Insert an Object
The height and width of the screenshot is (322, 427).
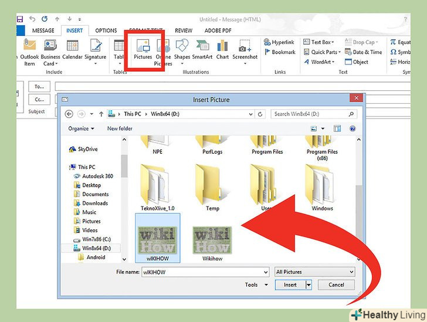357,62
